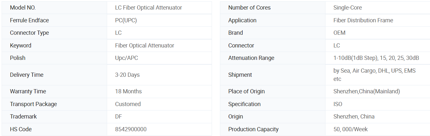This screenshot has height=136, width=430.
Task: Select the Customed transport package value
Action: [128, 104]
